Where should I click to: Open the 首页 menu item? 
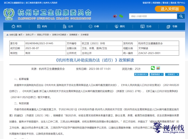tap(19, 27)
